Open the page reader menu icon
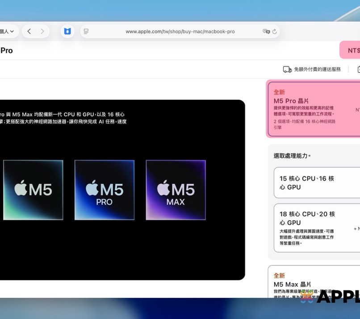This screenshot has height=319, width=360. click(86, 31)
